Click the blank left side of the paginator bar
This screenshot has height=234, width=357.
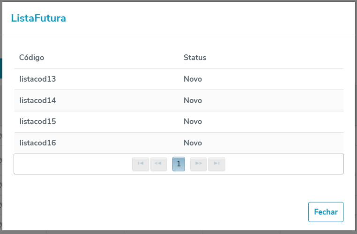(70, 164)
